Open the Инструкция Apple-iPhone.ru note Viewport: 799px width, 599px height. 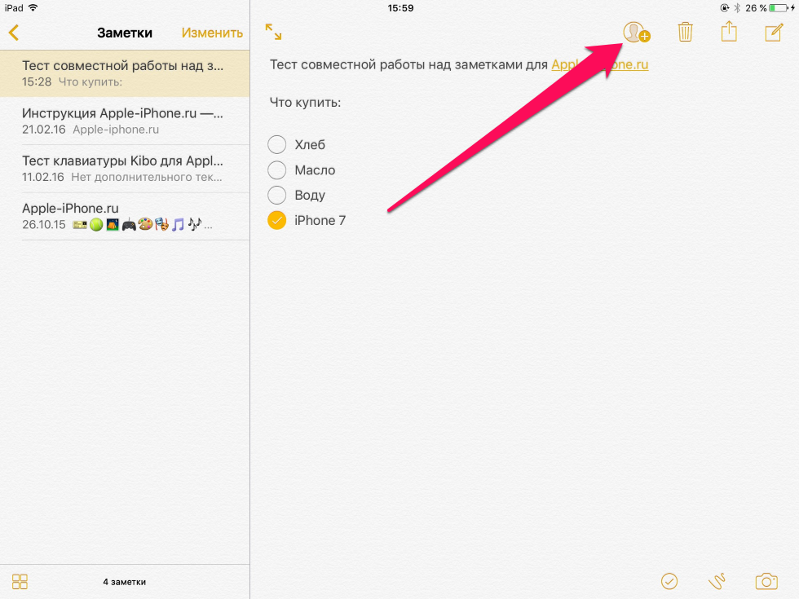(122, 121)
